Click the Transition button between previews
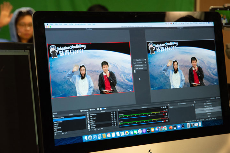The image size is (230, 153). 138,60
